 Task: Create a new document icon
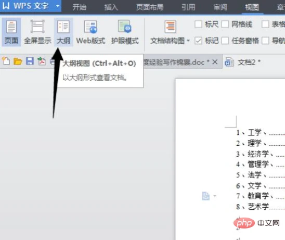tap(6, 61)
